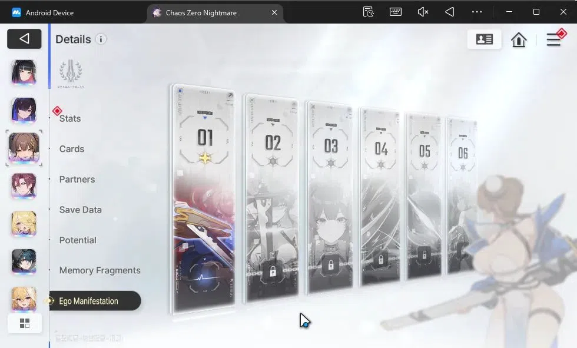Open the emulator screen recorder icon
This screenshot has height=348, width=577.
pos(369,12)
